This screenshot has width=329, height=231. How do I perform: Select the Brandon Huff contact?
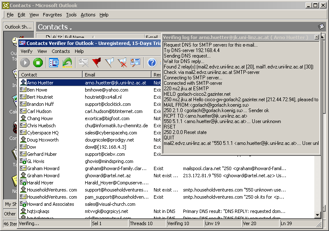click(x=40, y=104)
